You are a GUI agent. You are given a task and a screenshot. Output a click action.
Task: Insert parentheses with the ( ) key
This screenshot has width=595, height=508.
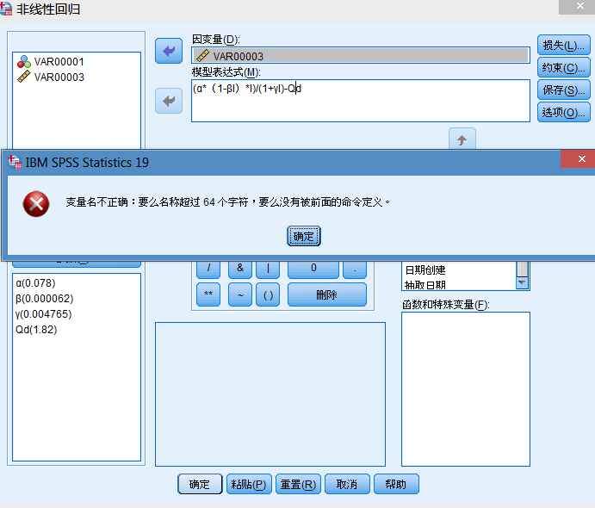pyautogui.click(x=268, y=294)
